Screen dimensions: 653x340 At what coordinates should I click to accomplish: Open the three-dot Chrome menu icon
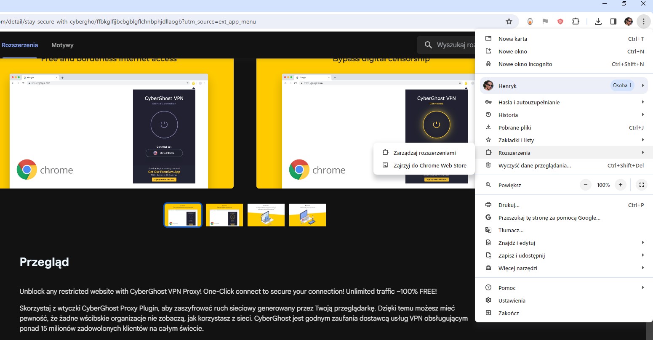tap(644, 21)
